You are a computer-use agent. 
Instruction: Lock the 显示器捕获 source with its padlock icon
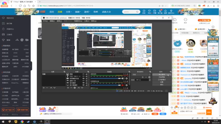coord(86,85)
